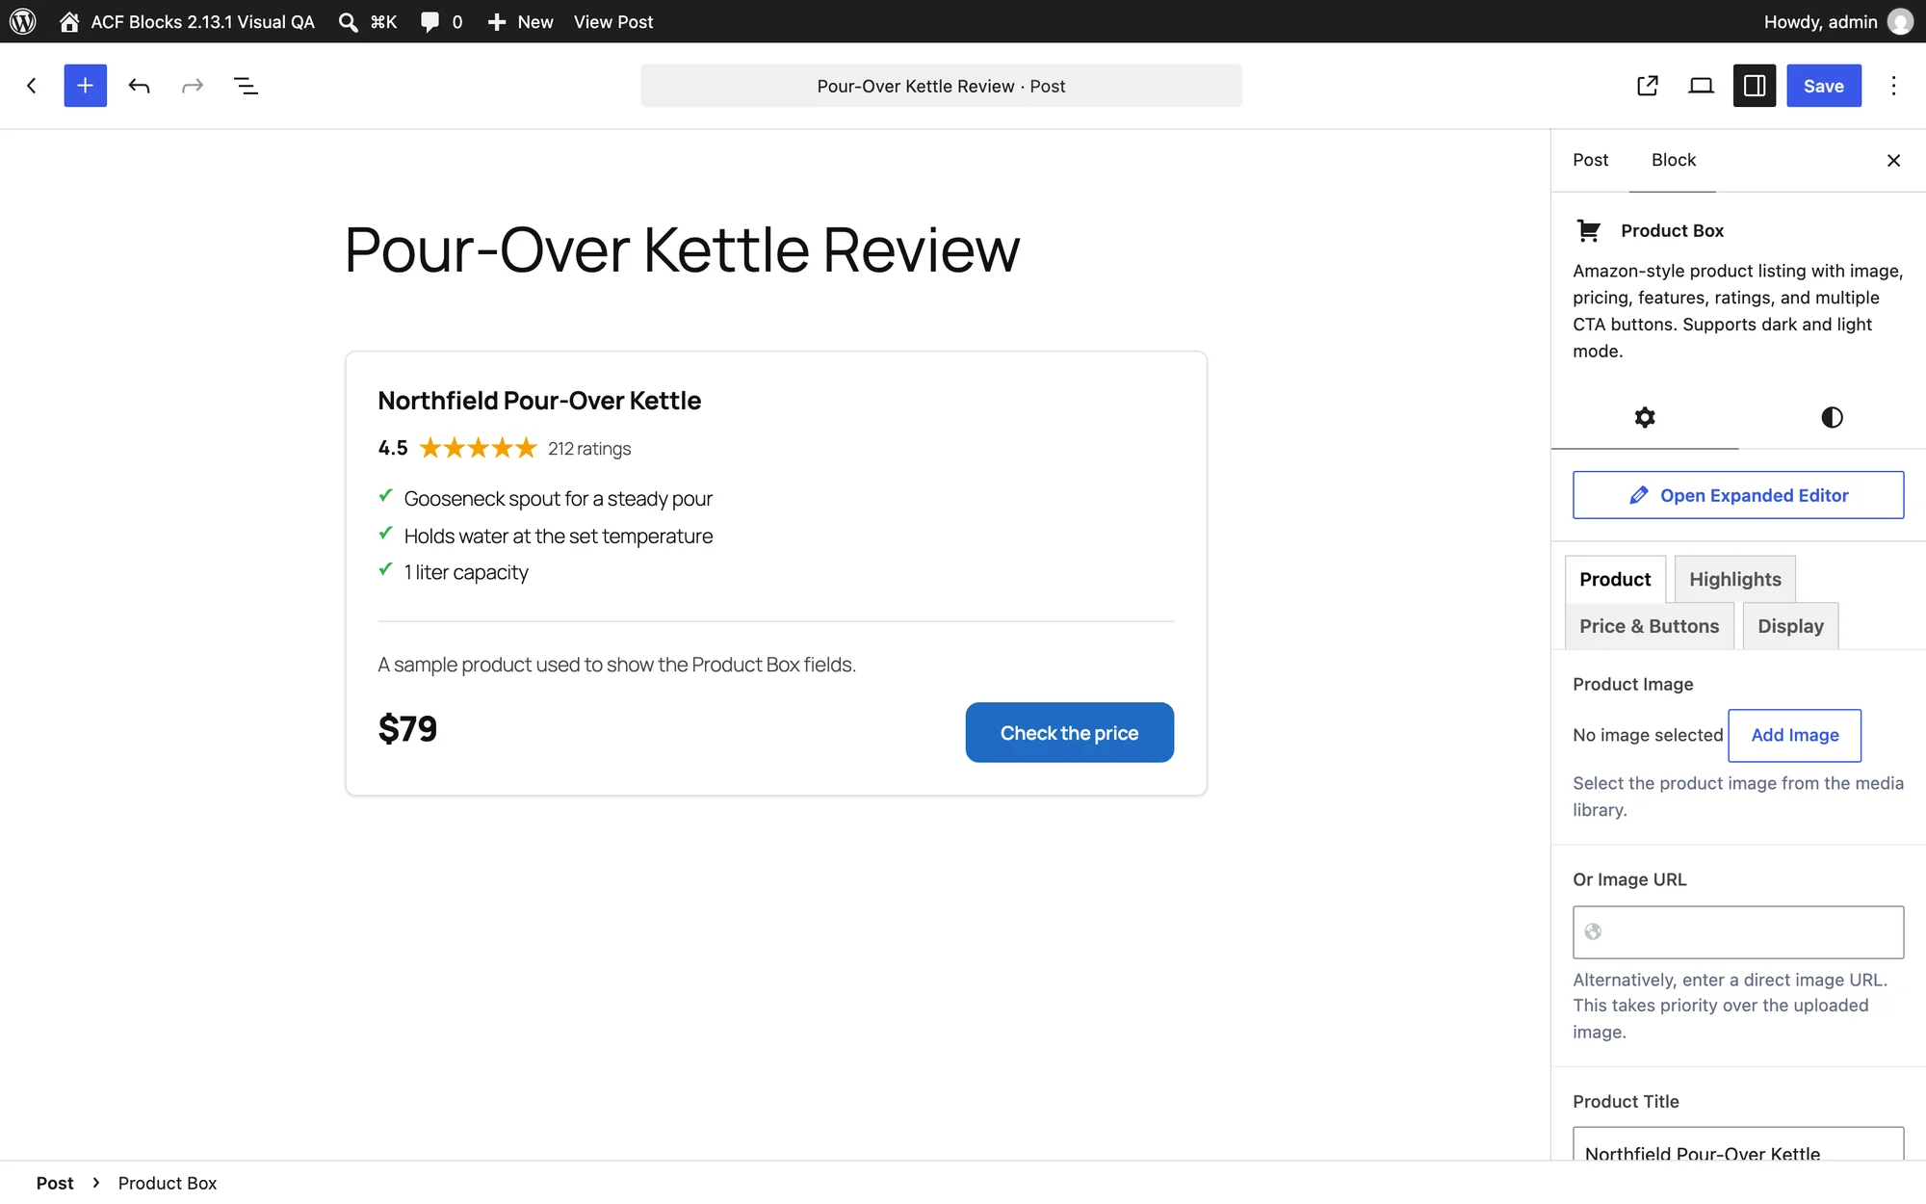Open the device preview options

(1701, 86)
